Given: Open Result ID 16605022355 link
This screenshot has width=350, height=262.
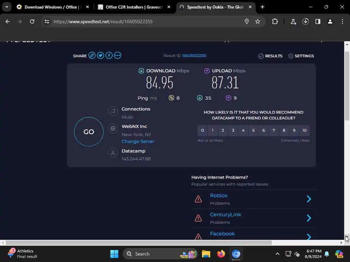Looking at the screenshot, I should click(194, 56).
